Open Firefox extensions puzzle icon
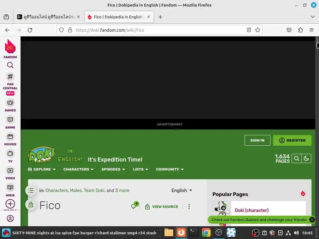Screen dimensions: 319x239 [300, 30]
